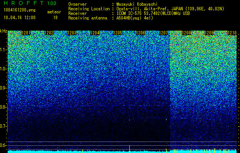
Task: Click the Receiver label
Action: (x=77, y=13)
